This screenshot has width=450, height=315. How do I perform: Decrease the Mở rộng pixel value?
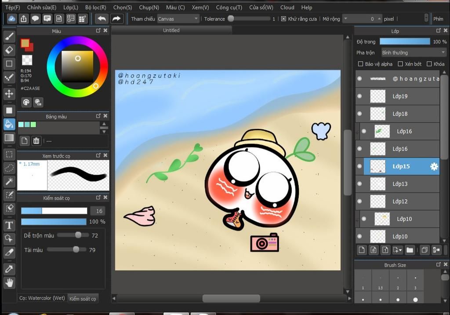[x=346, y=18]
